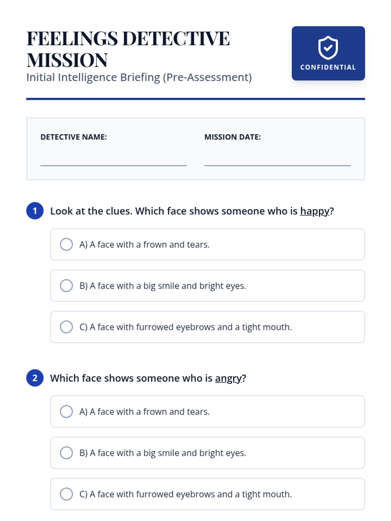Screen dimensions: 391x521
Task: Click the MISSION DATE label
Action: click(232, 137)
